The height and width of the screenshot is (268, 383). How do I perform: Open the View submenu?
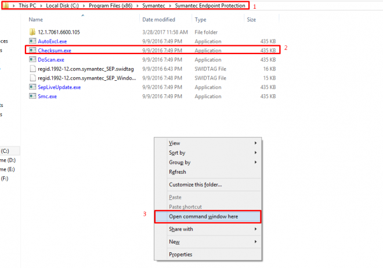click(208, 143)
